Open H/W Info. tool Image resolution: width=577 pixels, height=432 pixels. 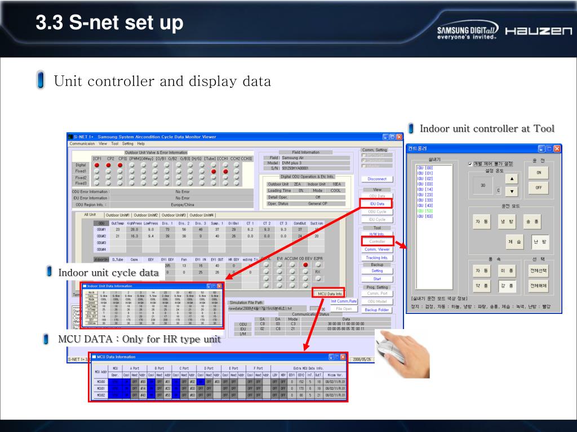pos(377,234)
